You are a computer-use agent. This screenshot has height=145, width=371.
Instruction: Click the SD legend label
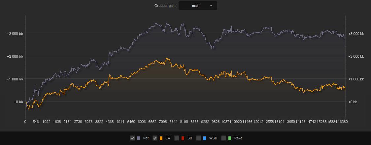190,138
